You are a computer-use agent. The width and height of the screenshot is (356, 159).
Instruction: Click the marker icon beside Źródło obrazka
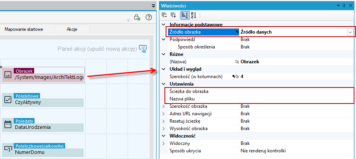(x=237, y=32)
